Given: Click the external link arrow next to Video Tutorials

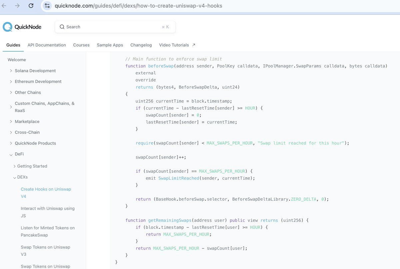Looking at the screenshot, I should (x=194, y=45).
